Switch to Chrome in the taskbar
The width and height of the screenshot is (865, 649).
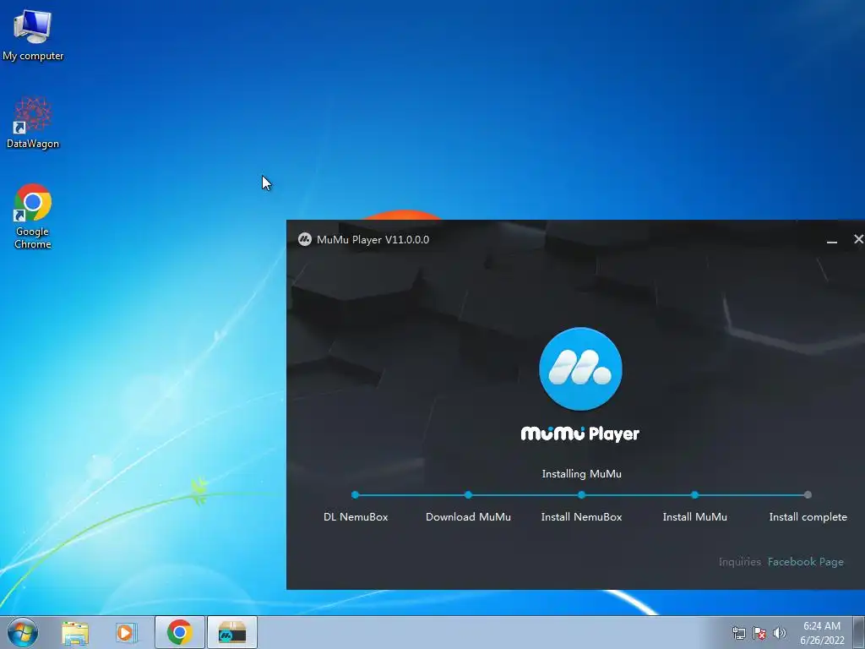click(180, 632)
